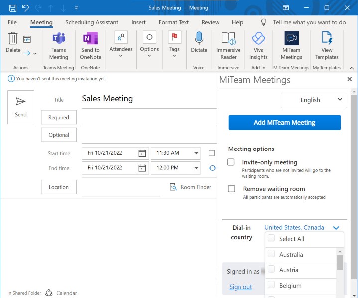Tick the Australia dial-in country checkbox
Viewport: 358px width, 298px height.
pyautogui.click(x=271, y=254)
